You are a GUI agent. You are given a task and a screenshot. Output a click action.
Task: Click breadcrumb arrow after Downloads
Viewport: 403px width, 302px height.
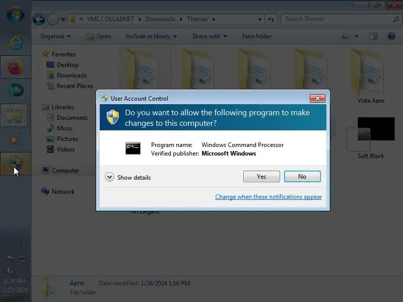point(181,20)
